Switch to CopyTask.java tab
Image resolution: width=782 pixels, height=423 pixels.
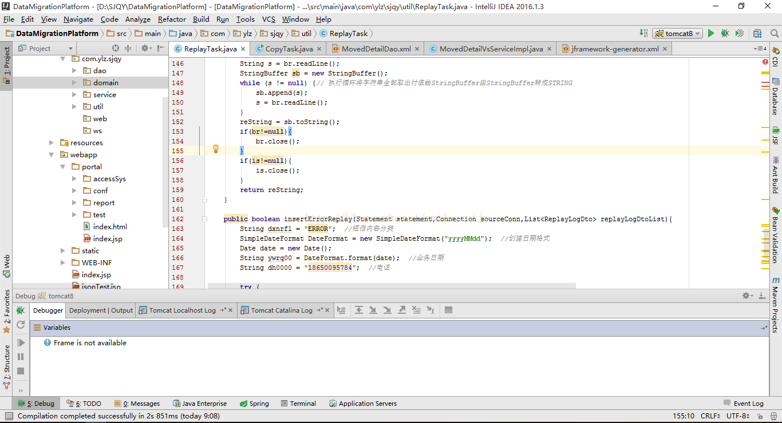click(x=289, y=49)
